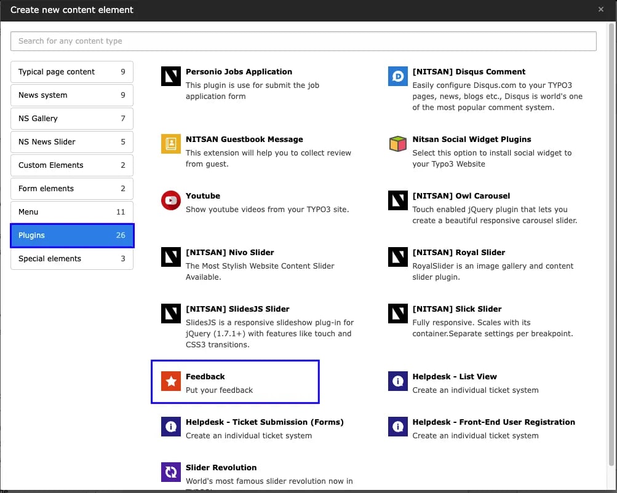Click the Slider Revolution purple icon
The image size is (617, 493).
click(x=171, y=472)
